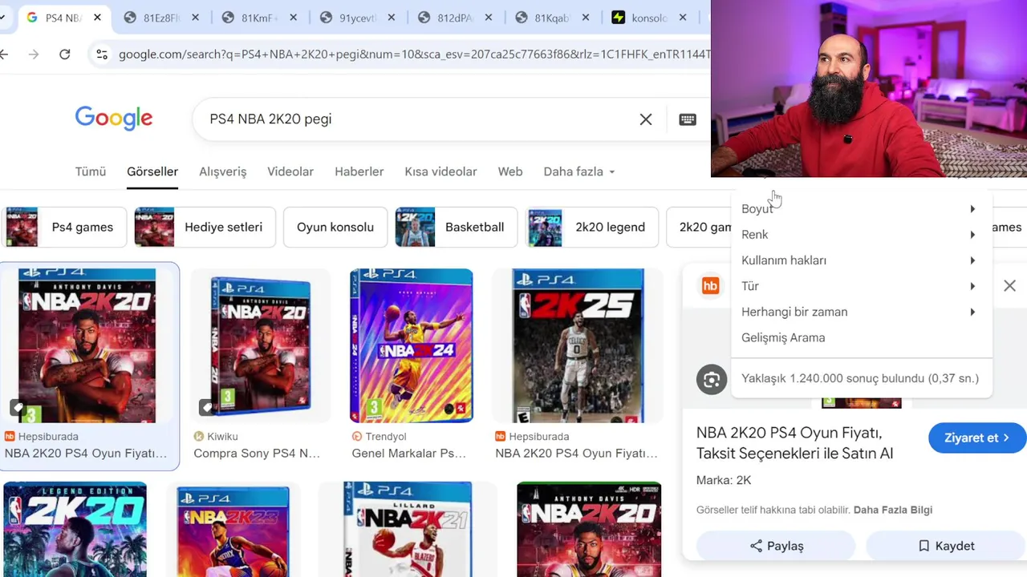This screenshot has width=1027, height=577.
Task: Switch to the 91ycevt browser tab
Action: tap(357, 18)
